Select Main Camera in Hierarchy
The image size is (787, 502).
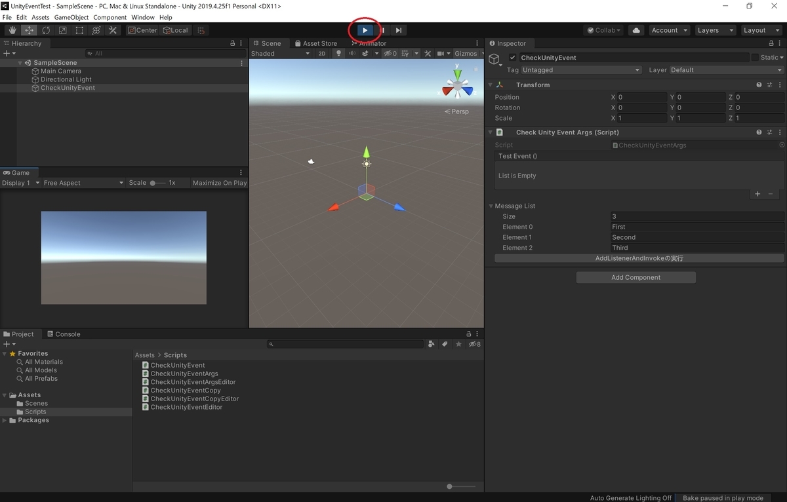[61, 71]
